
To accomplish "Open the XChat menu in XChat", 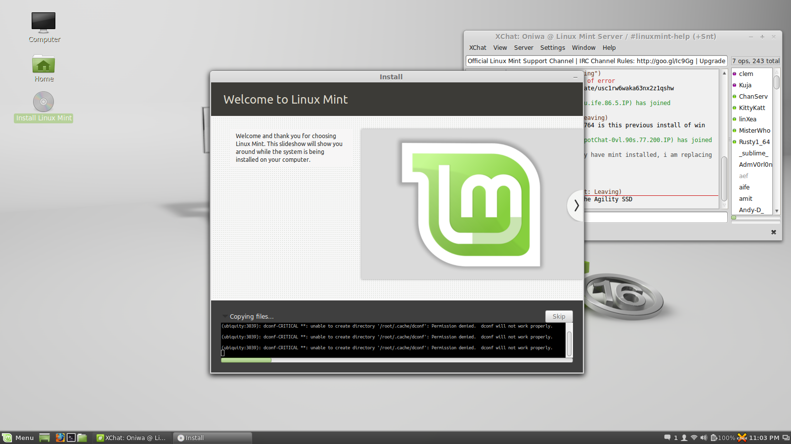I will [478, 48].
